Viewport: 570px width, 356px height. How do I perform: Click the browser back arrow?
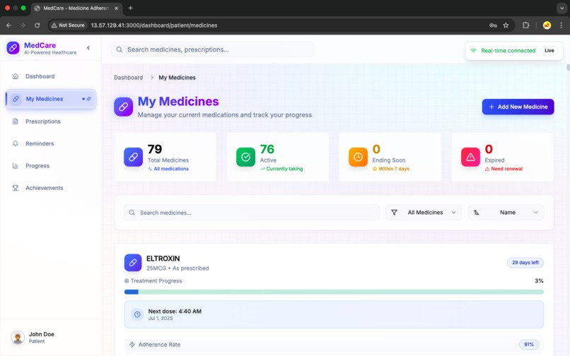[8, 25]
